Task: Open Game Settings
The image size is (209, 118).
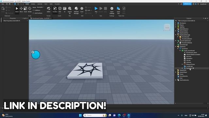Action: coord(112,10)
